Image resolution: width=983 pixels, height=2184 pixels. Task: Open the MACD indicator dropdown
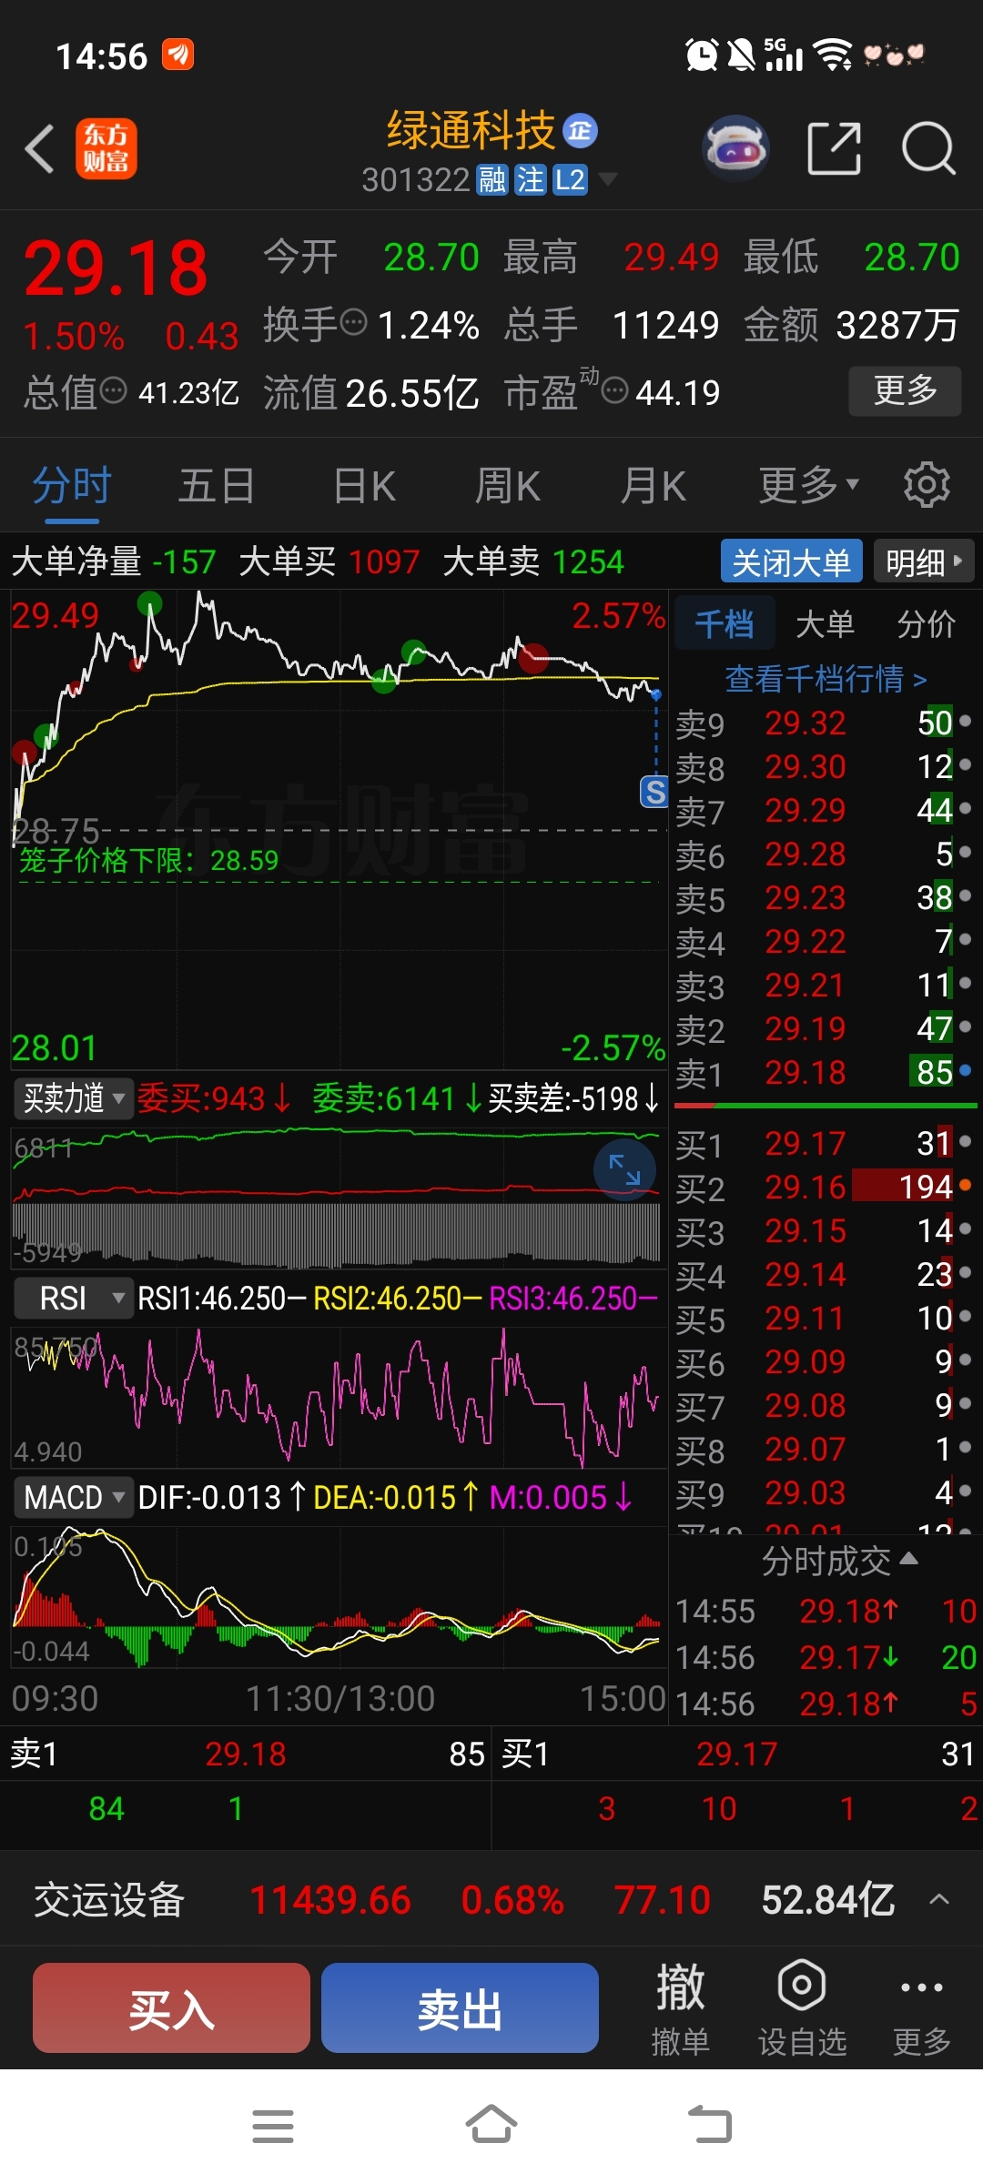point(74,1497)
